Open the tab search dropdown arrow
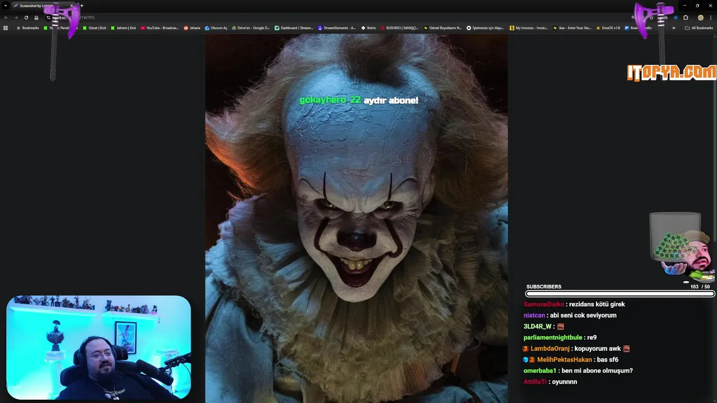The width and height of the screenshot is (717, 403). pyautogui.click(x=6, y=6)
